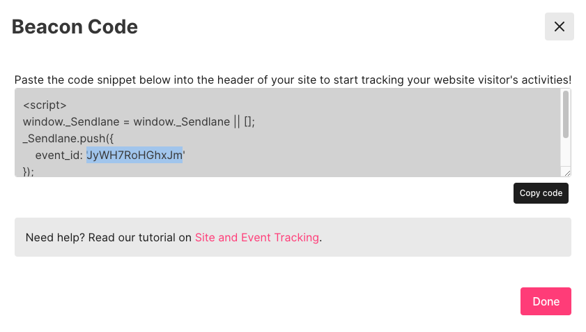Click the textarea resize handle corner
Image resolution: width=586 pixels, height=332 pixels.
(567, 172)
